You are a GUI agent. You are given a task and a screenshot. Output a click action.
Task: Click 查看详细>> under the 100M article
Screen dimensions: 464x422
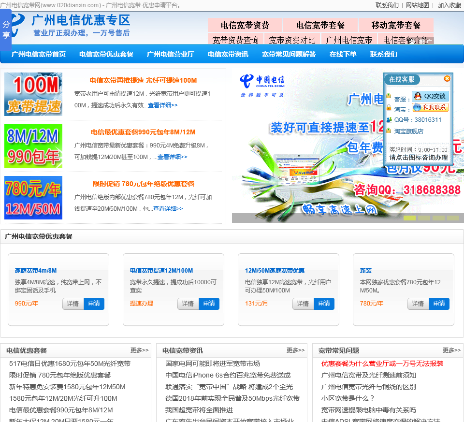coord(162,105)
